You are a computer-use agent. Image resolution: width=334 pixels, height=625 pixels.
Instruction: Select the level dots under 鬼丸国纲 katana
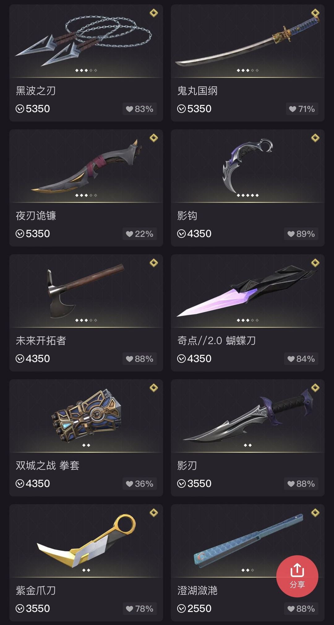(248, 71)
